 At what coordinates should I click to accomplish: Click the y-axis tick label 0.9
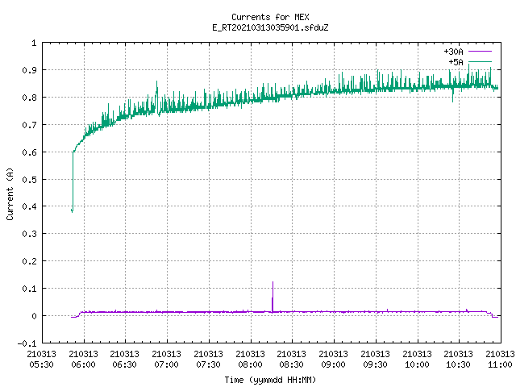[x=29, y=70]
